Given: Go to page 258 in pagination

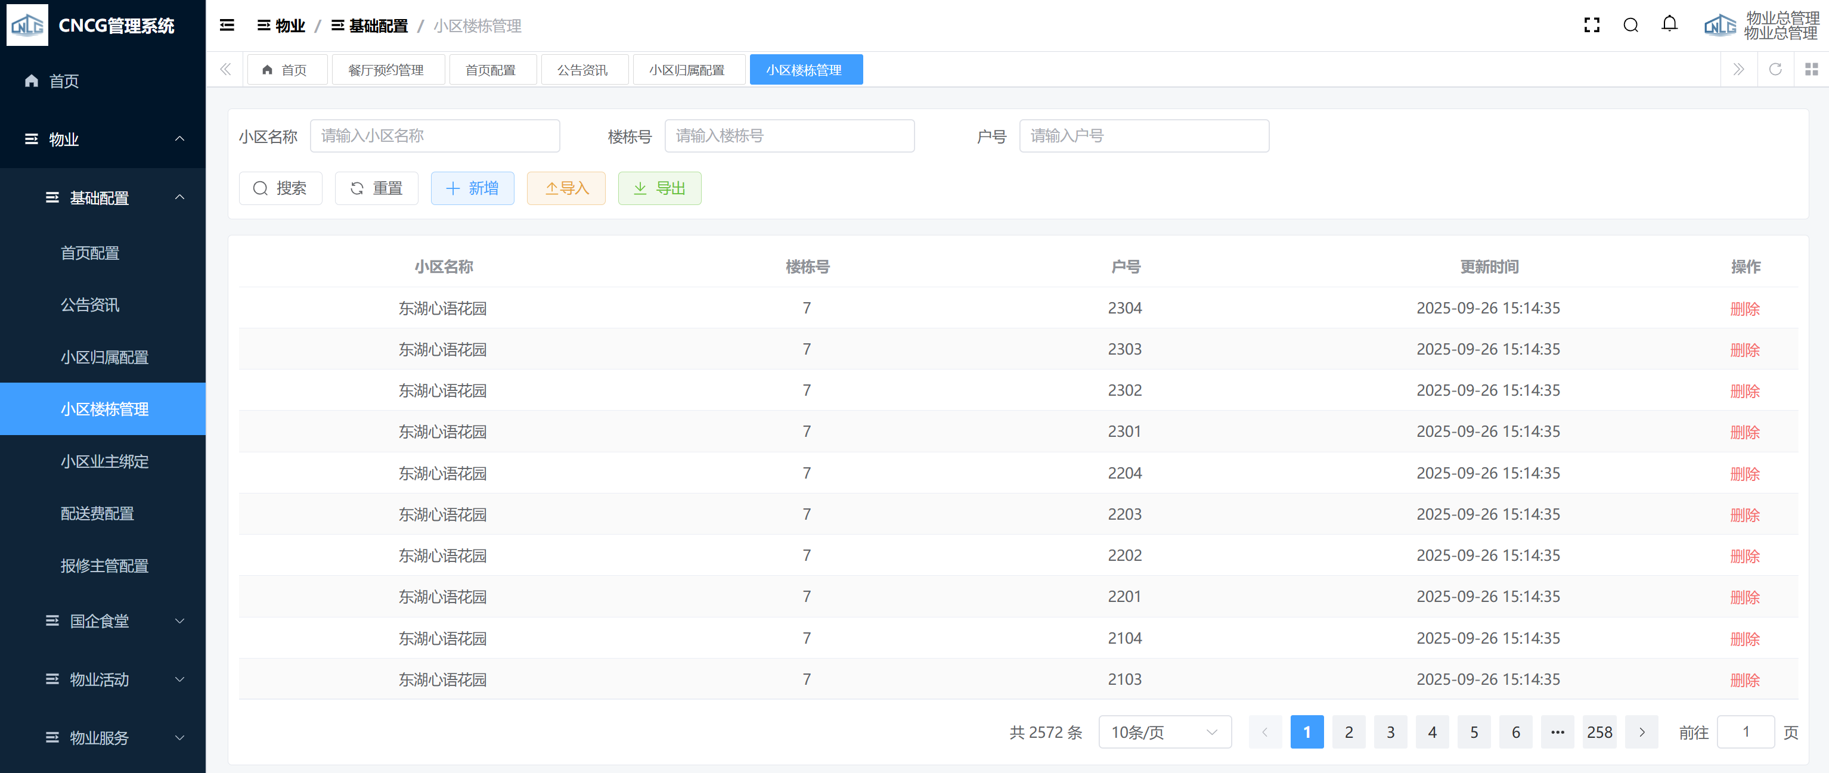Looking at the screenshot, I should click(1599, 732).
